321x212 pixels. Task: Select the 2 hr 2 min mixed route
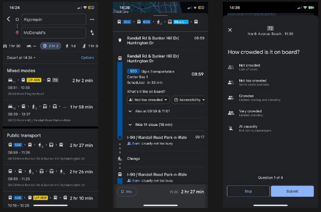click(x=50, y=87)
